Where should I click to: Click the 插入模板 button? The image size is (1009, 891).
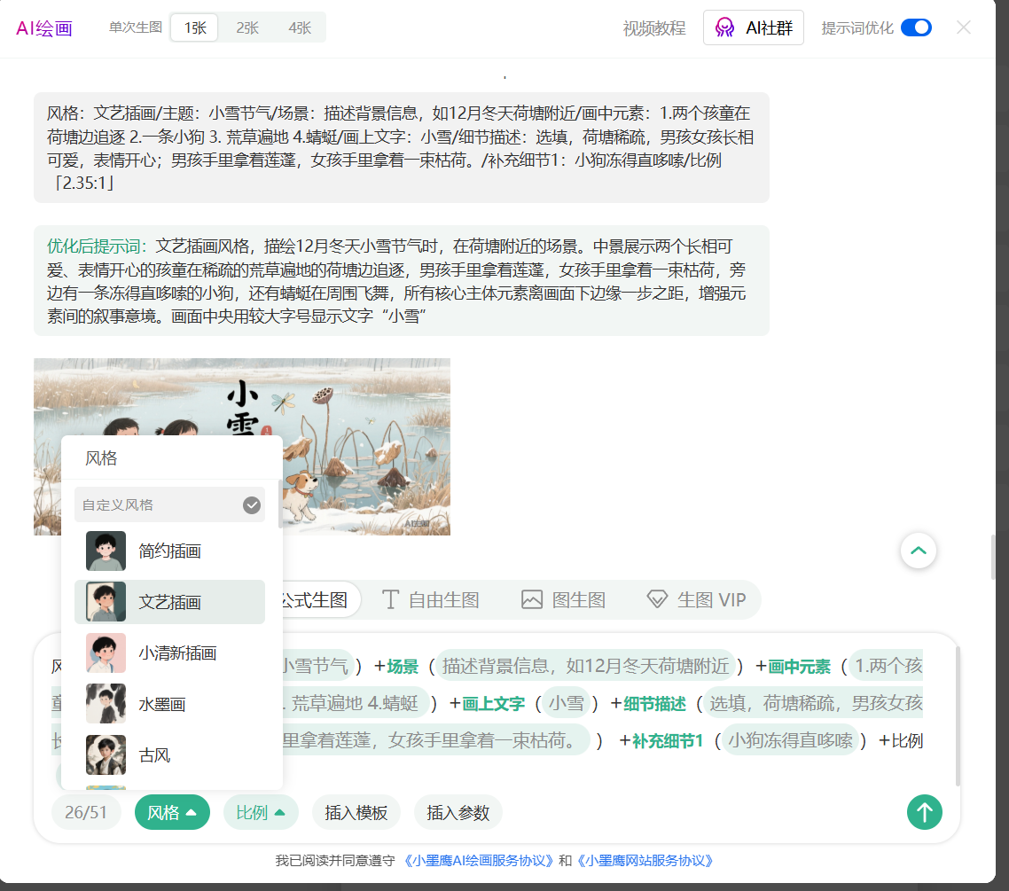(356, 812)
